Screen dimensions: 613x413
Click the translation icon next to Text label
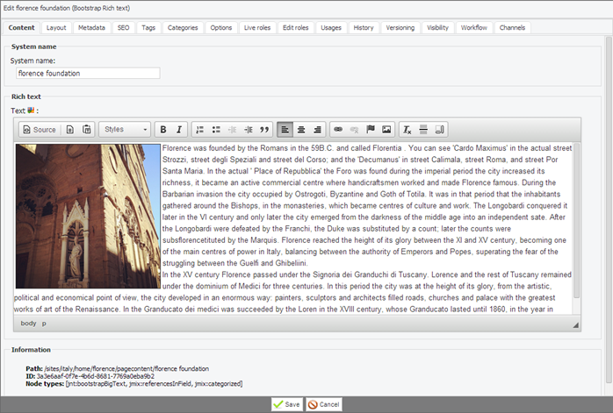pyautogui.click(x=31, y=110)
